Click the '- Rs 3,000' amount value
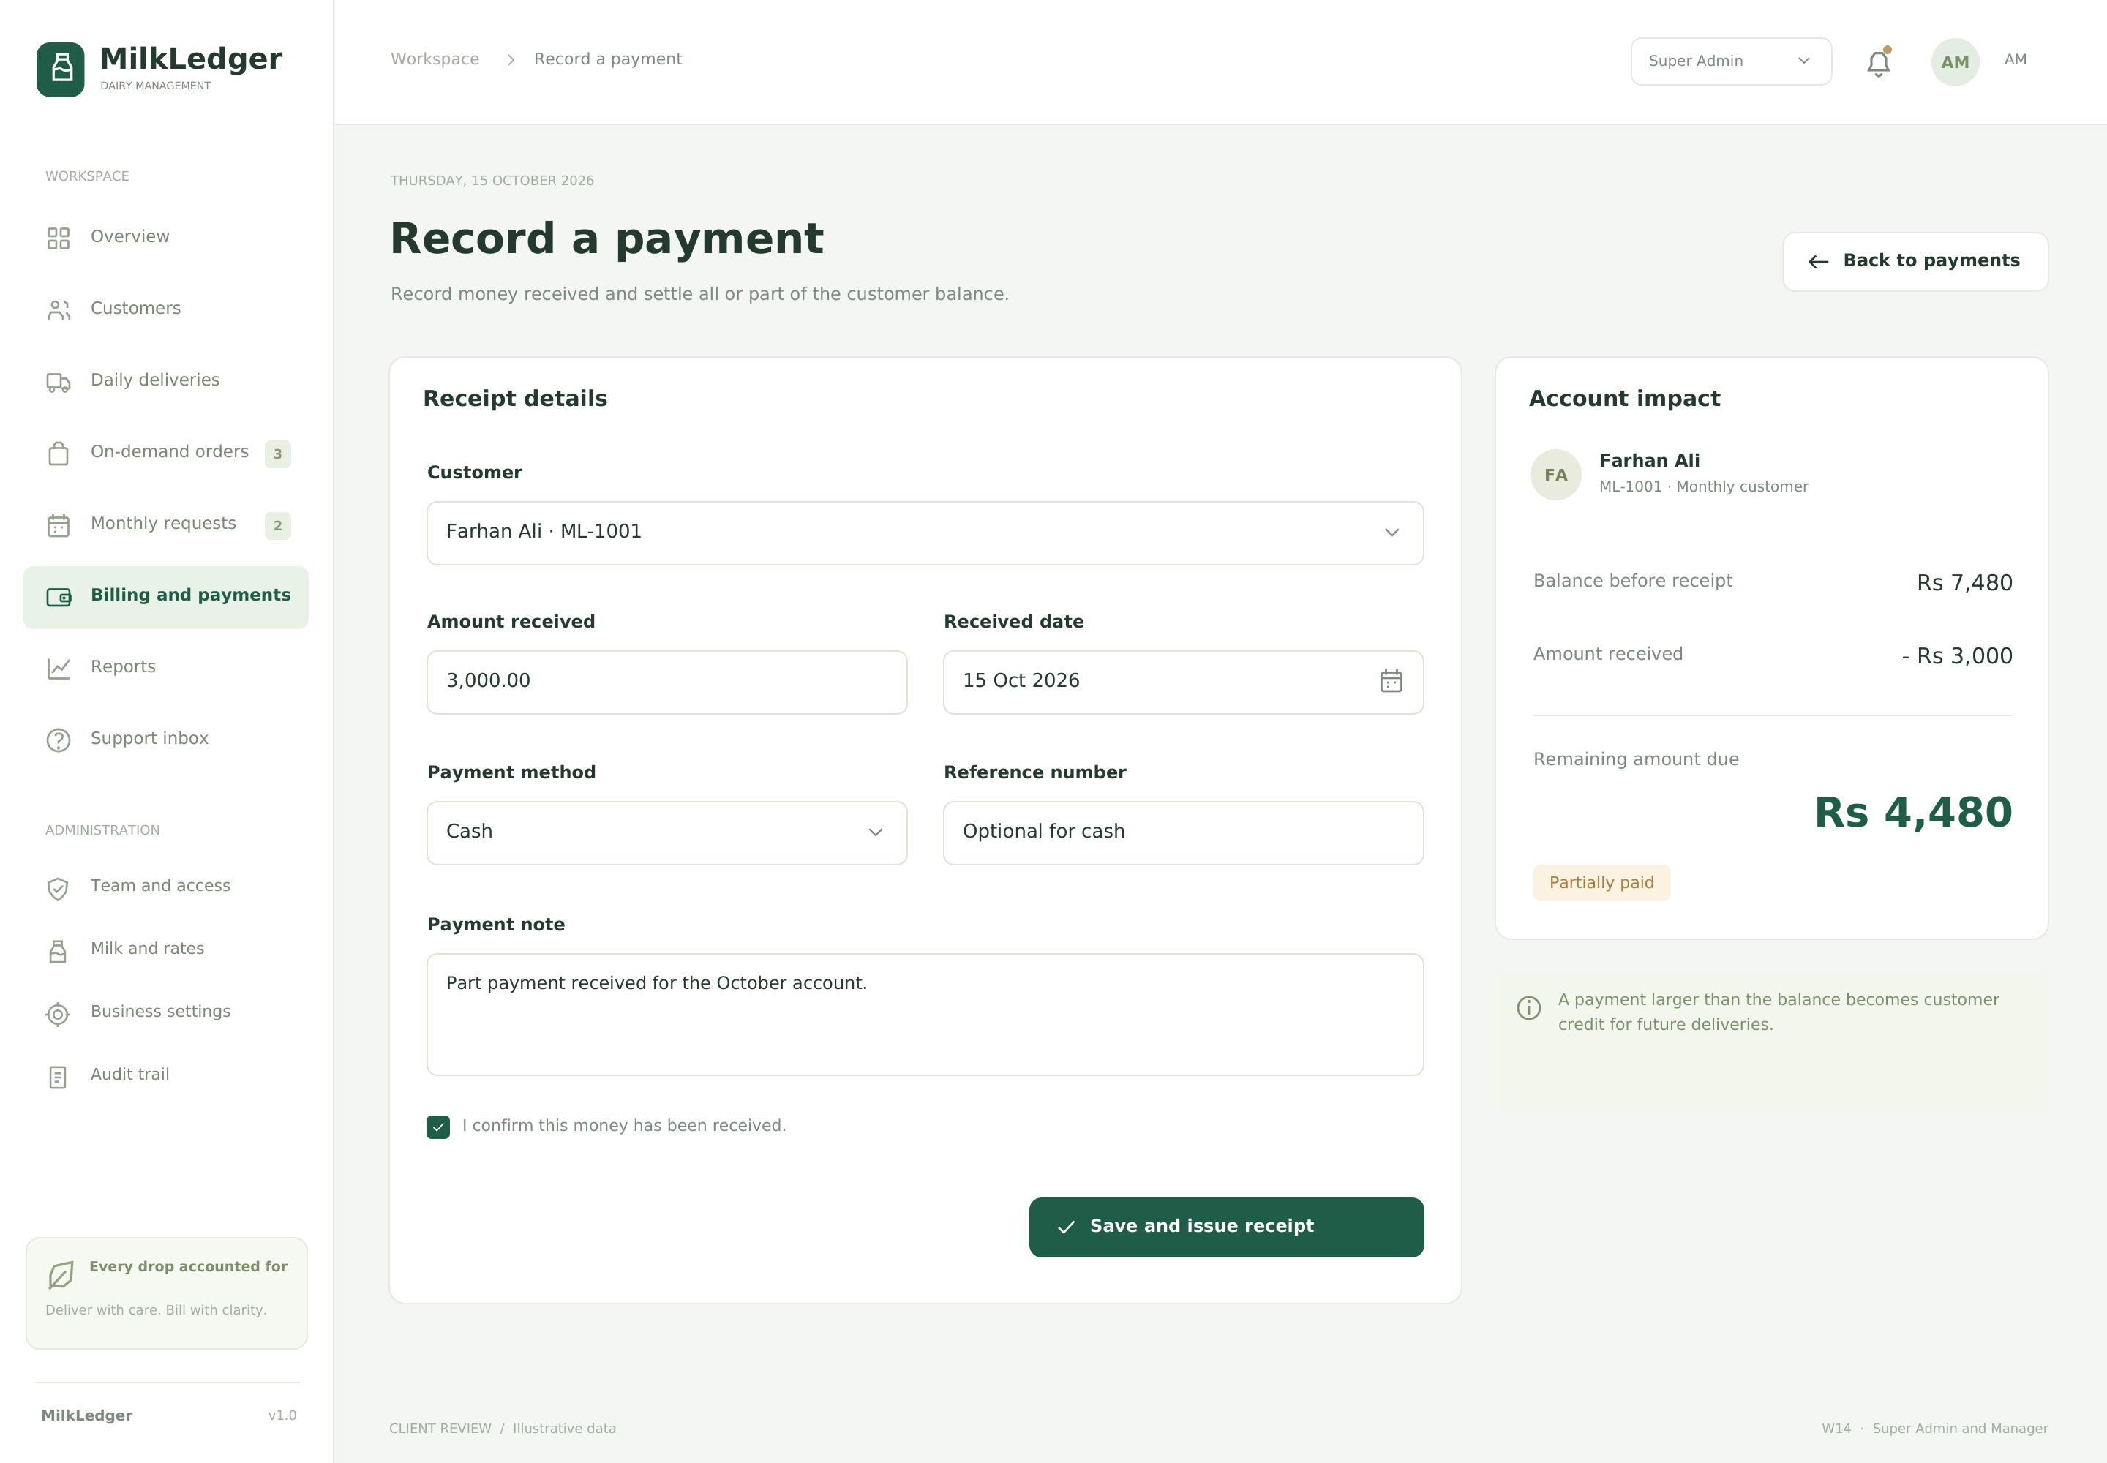This screenshot has height=1463, width=2107. [1956, 656]
